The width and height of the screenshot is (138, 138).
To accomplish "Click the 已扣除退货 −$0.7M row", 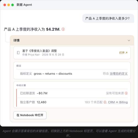I will (x=72, y=93).
